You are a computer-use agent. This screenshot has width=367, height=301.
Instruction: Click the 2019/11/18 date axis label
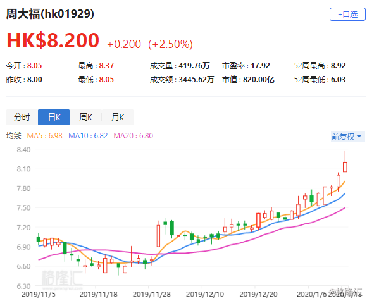[x=98, y=294]
